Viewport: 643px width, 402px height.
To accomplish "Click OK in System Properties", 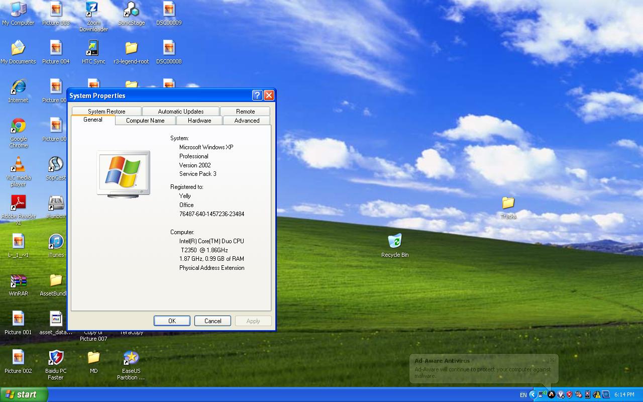I will click(x=172, y=321).
